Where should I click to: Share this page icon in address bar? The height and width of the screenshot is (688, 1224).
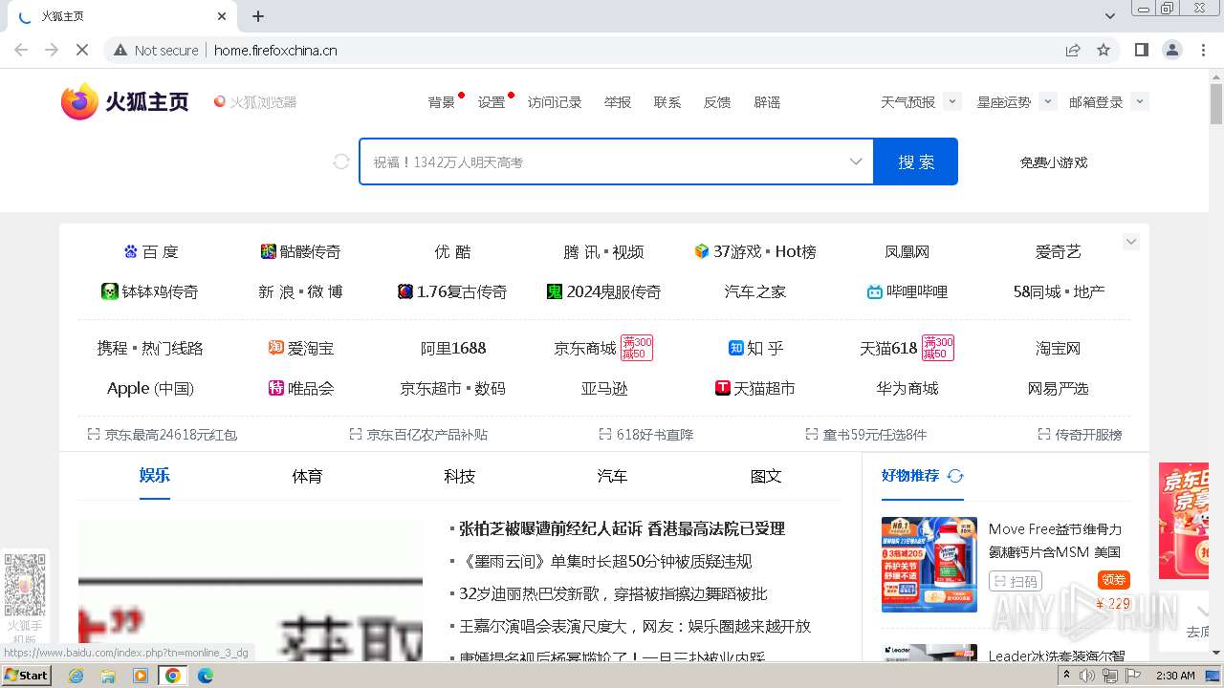(x=1073, y=51)
